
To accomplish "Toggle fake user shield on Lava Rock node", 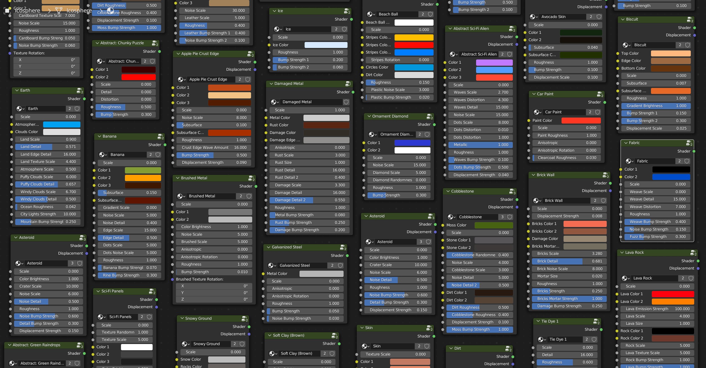I will click(691, 278).
